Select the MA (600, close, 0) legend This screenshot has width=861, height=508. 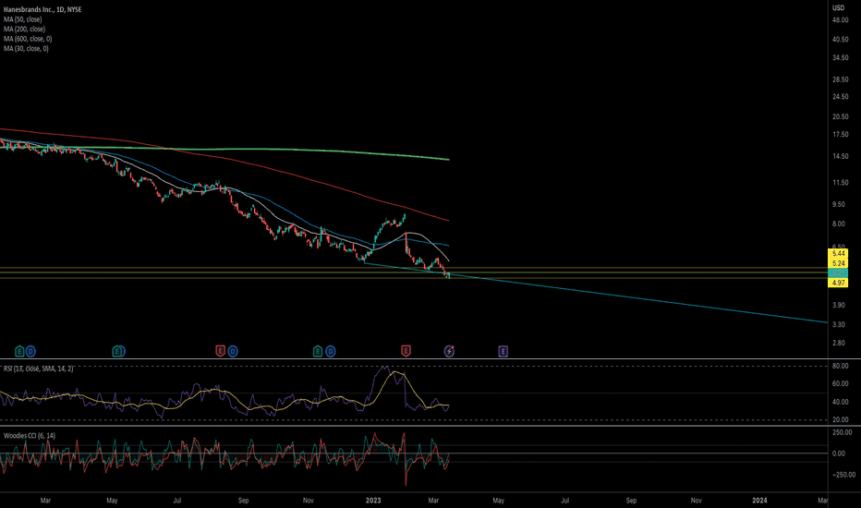point(28,39)
